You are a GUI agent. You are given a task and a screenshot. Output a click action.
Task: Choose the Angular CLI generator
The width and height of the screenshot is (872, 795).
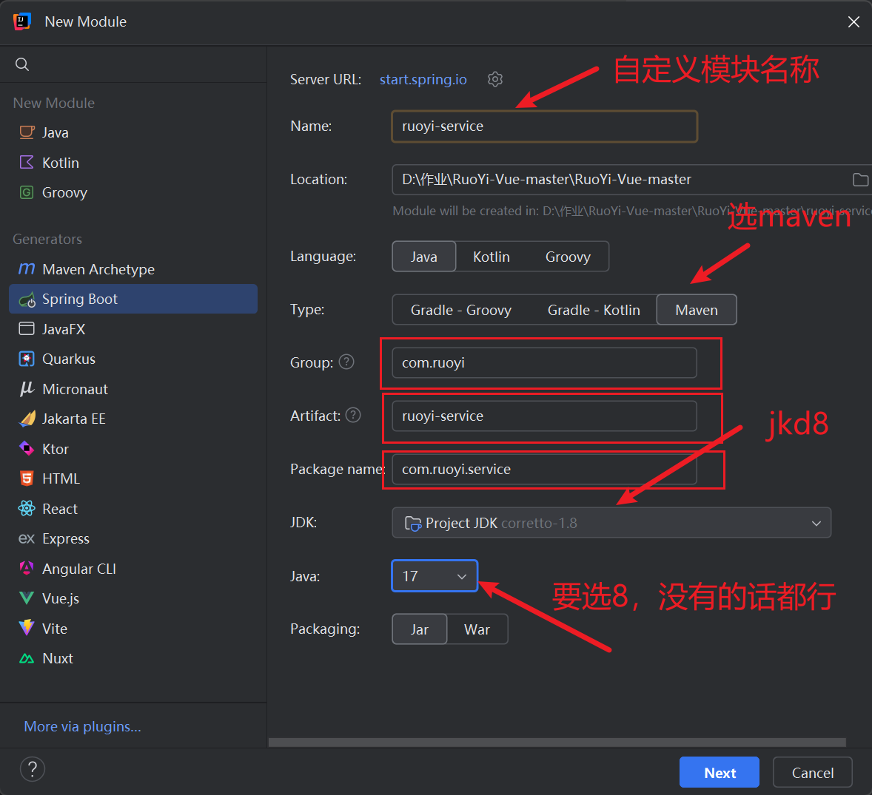(x=133, y=569)
